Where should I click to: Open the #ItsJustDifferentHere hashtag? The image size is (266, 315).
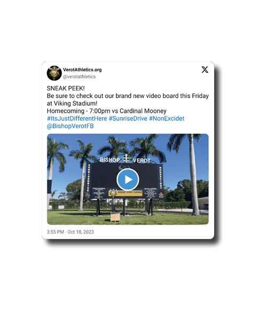77,119
